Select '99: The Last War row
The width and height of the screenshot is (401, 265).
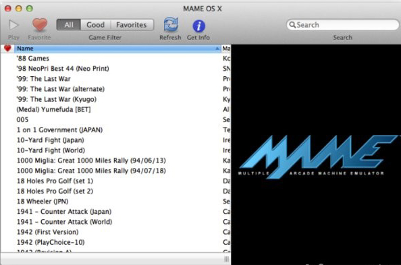115,79
